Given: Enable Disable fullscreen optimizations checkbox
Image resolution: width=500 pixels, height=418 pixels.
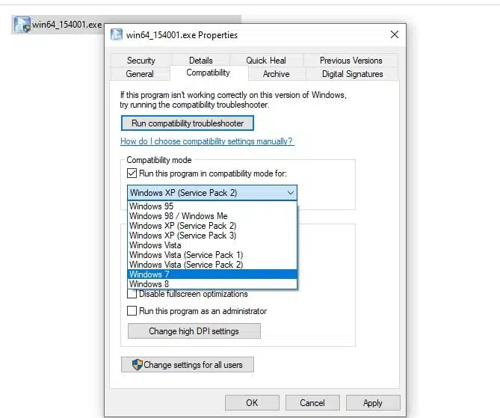Looking at the screenshot, I should tap(132, 294).
